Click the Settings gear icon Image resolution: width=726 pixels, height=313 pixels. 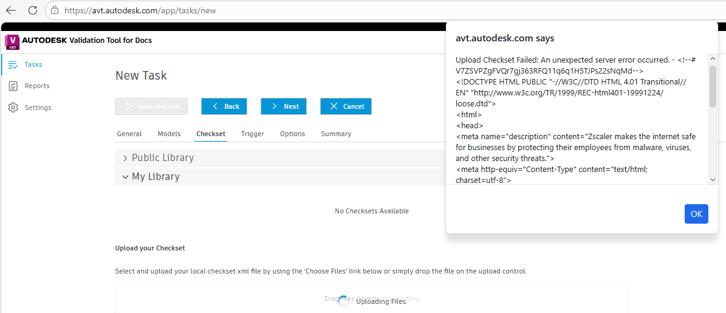[13, 108]
